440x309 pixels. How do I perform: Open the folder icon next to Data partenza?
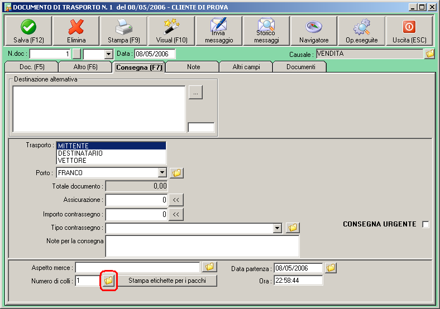tap(331, 268)
